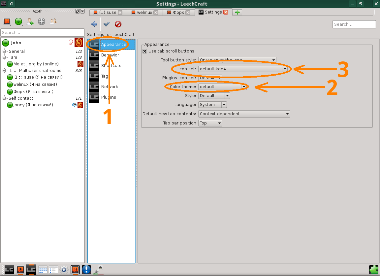The image size is (380, 276).
Task: Open the Tab bar position dropdown
Action: [210, 123]
